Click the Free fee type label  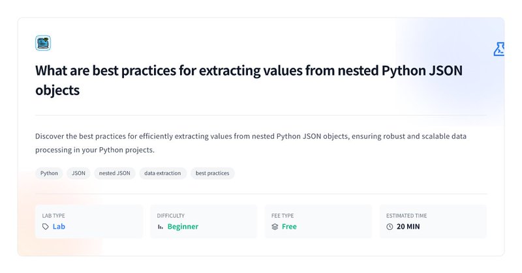pyautogui.click(x=289, y=227)
